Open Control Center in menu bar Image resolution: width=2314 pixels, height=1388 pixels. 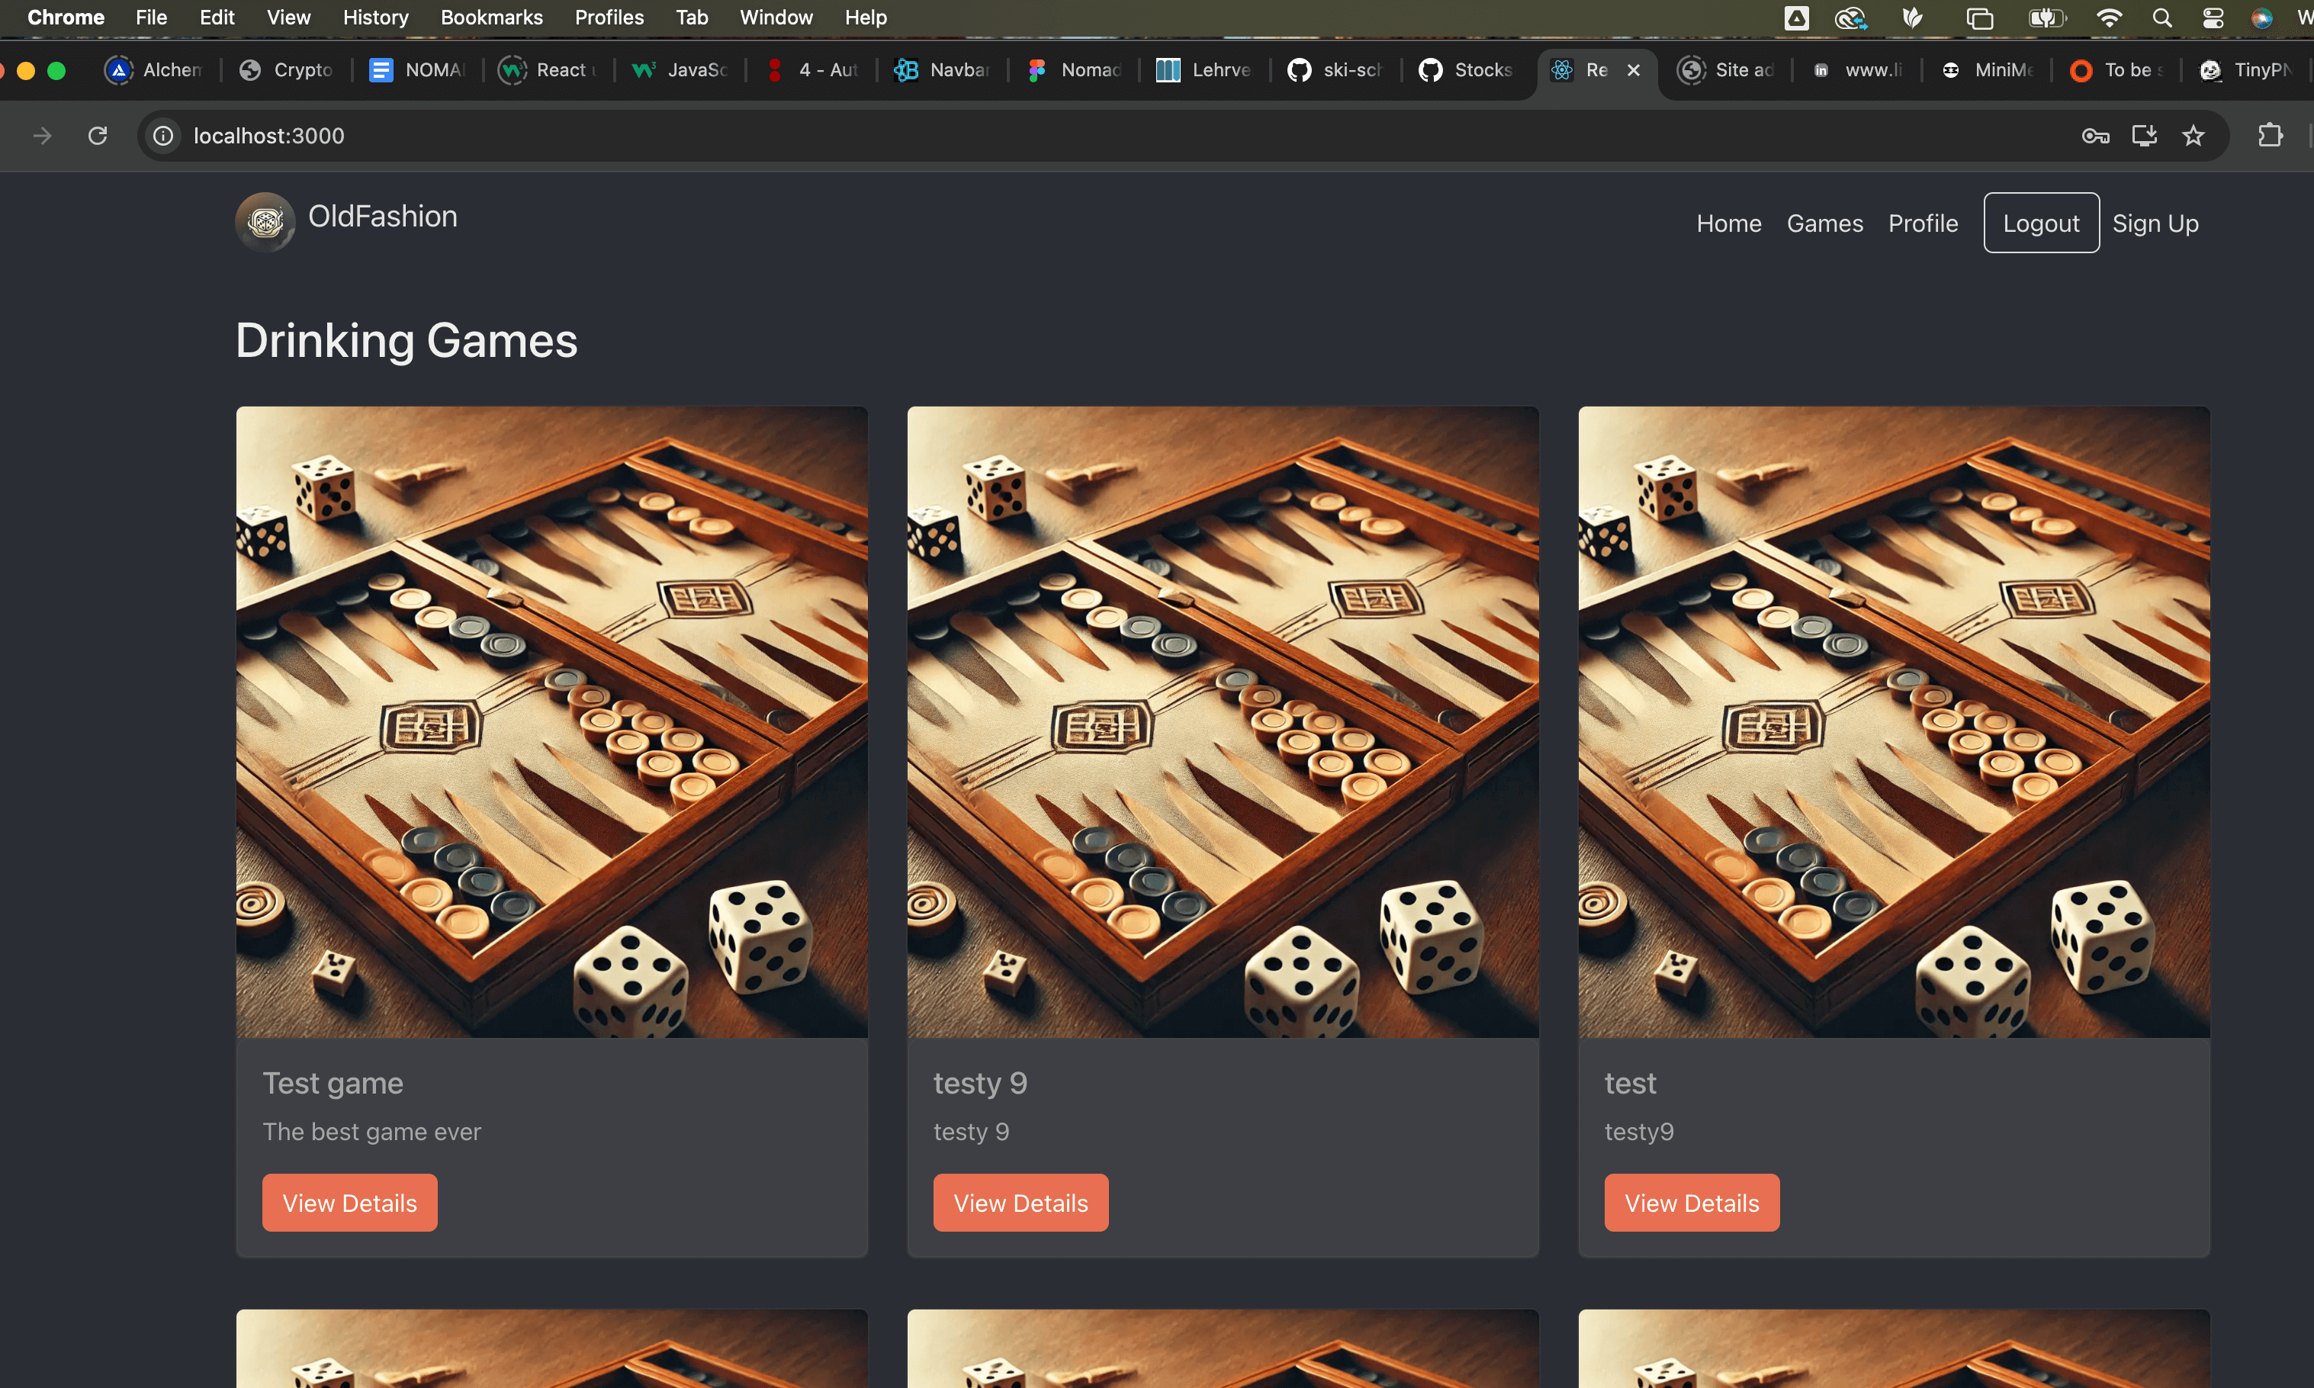pos(2213,18)
